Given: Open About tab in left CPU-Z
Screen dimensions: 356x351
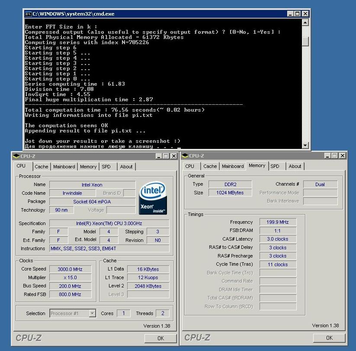Looking at the screenshot, I should [x=126, y=167].
